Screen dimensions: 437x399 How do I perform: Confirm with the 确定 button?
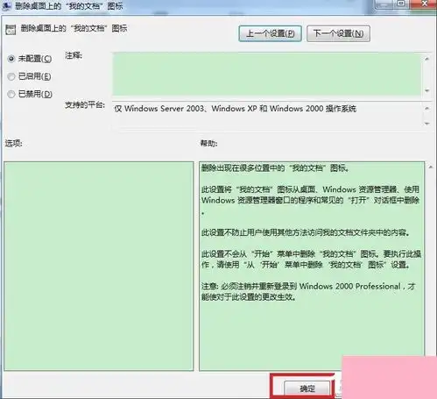click(307, 388)
